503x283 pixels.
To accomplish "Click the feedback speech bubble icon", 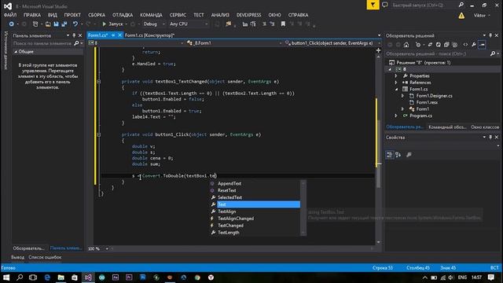I will tap(384, 5).
